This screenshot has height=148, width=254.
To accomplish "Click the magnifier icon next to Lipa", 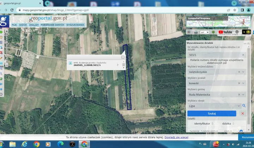I will 243,105.
